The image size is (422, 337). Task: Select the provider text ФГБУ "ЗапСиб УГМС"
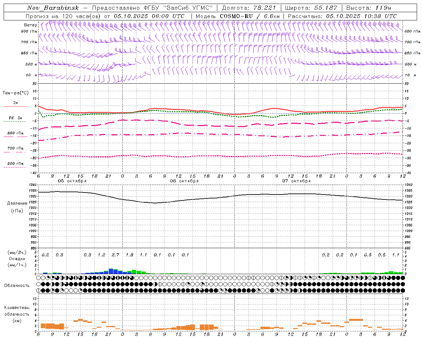tap(179, 8)
